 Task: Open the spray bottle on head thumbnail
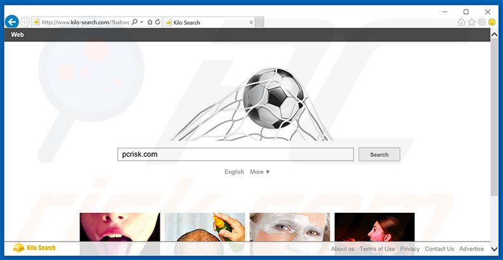click(x=204, y=227)
